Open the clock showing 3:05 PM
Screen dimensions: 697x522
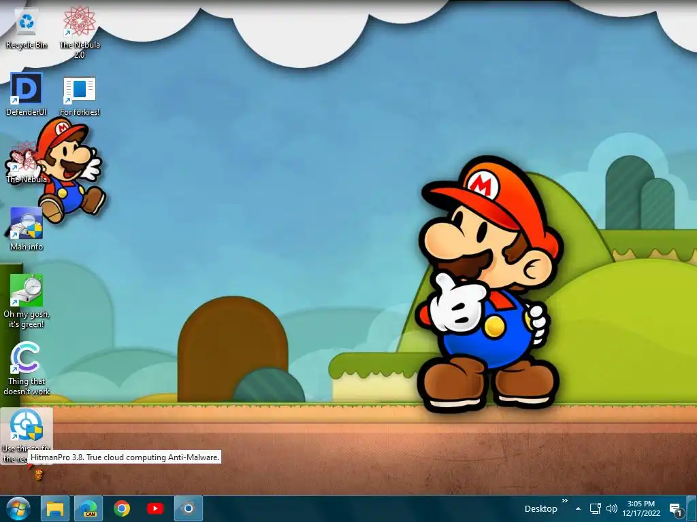641,508
